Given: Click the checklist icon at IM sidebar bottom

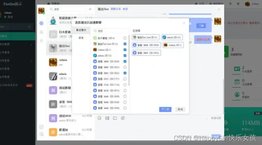Looking at the screenshot, I should click(x=41, y=127).
